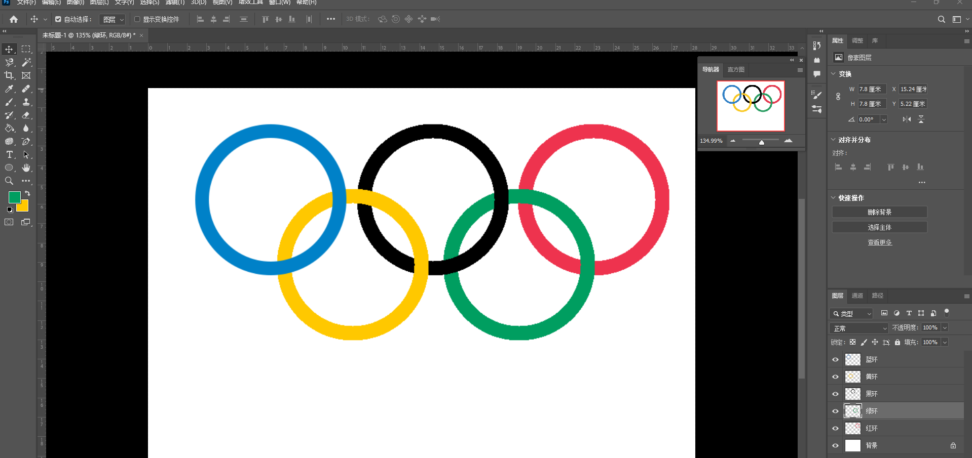The height and width of the screenshot is (458, 972).
Task: Select the History Brush tool
Action: [x=9, y=115]
